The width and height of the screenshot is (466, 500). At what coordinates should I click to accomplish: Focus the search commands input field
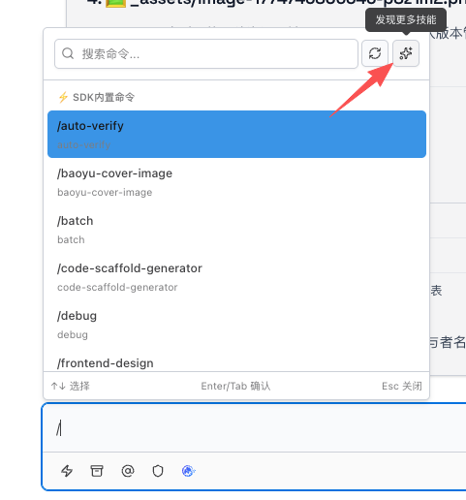tap(206, 54)
